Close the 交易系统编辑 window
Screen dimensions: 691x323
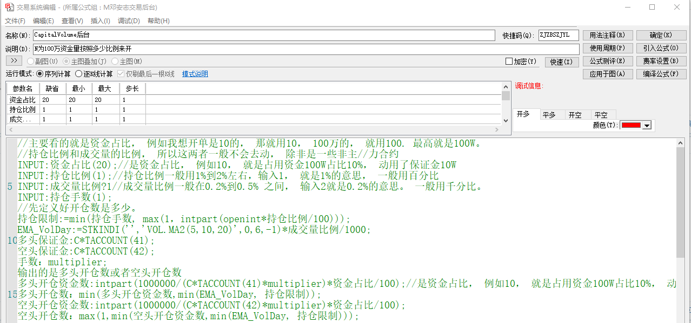point(677,7)
